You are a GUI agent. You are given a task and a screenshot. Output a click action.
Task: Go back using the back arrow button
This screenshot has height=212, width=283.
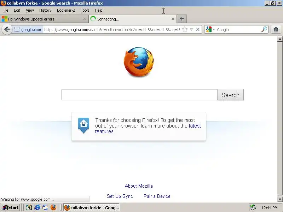coord(7,29)
